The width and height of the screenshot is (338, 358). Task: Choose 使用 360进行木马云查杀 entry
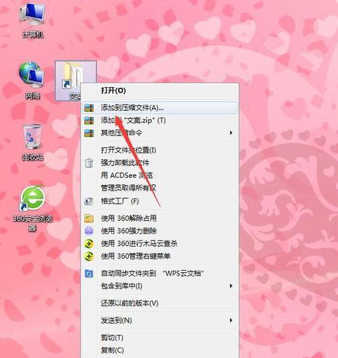click(x=160, y=244)
